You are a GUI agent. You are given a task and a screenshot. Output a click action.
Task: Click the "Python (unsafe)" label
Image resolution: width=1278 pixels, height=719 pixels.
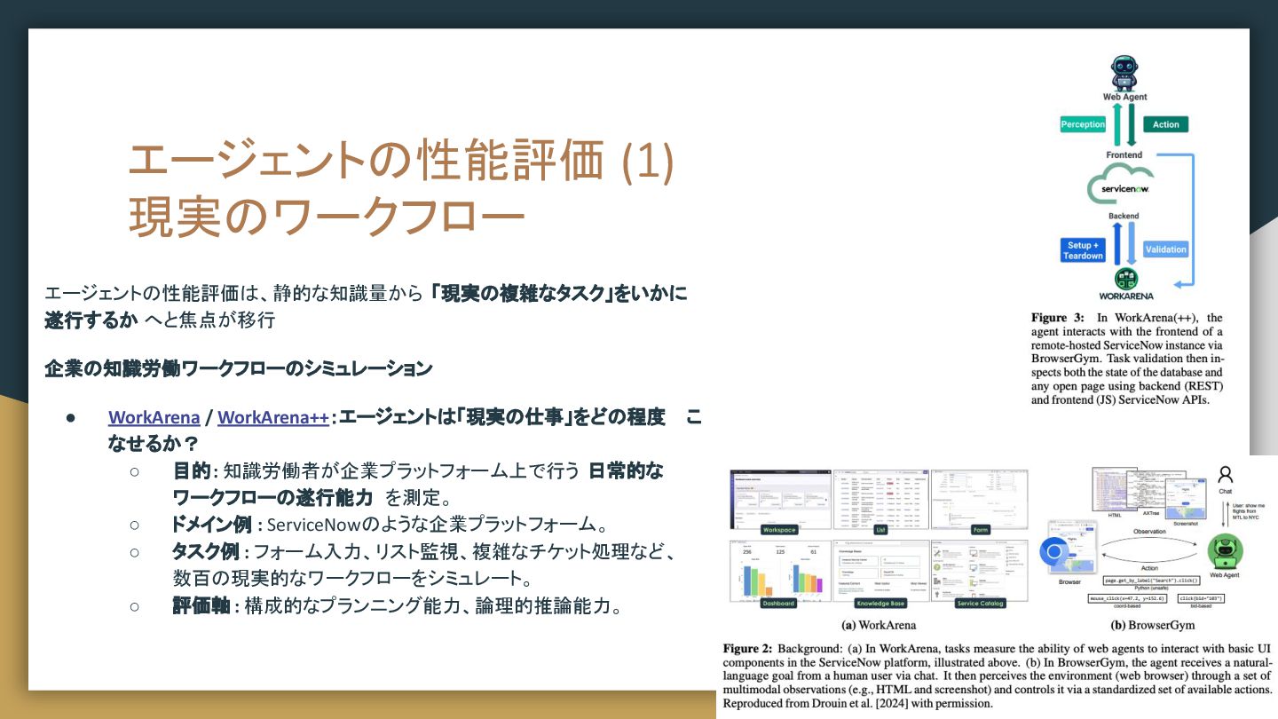(1152, 589)
